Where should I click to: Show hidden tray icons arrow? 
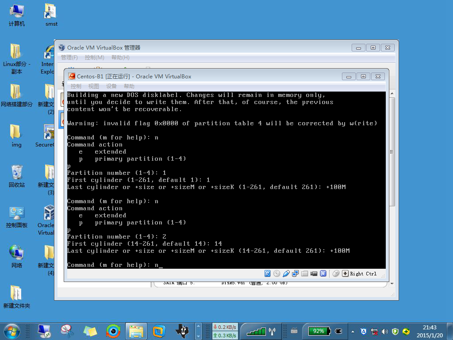pos(353,332)
